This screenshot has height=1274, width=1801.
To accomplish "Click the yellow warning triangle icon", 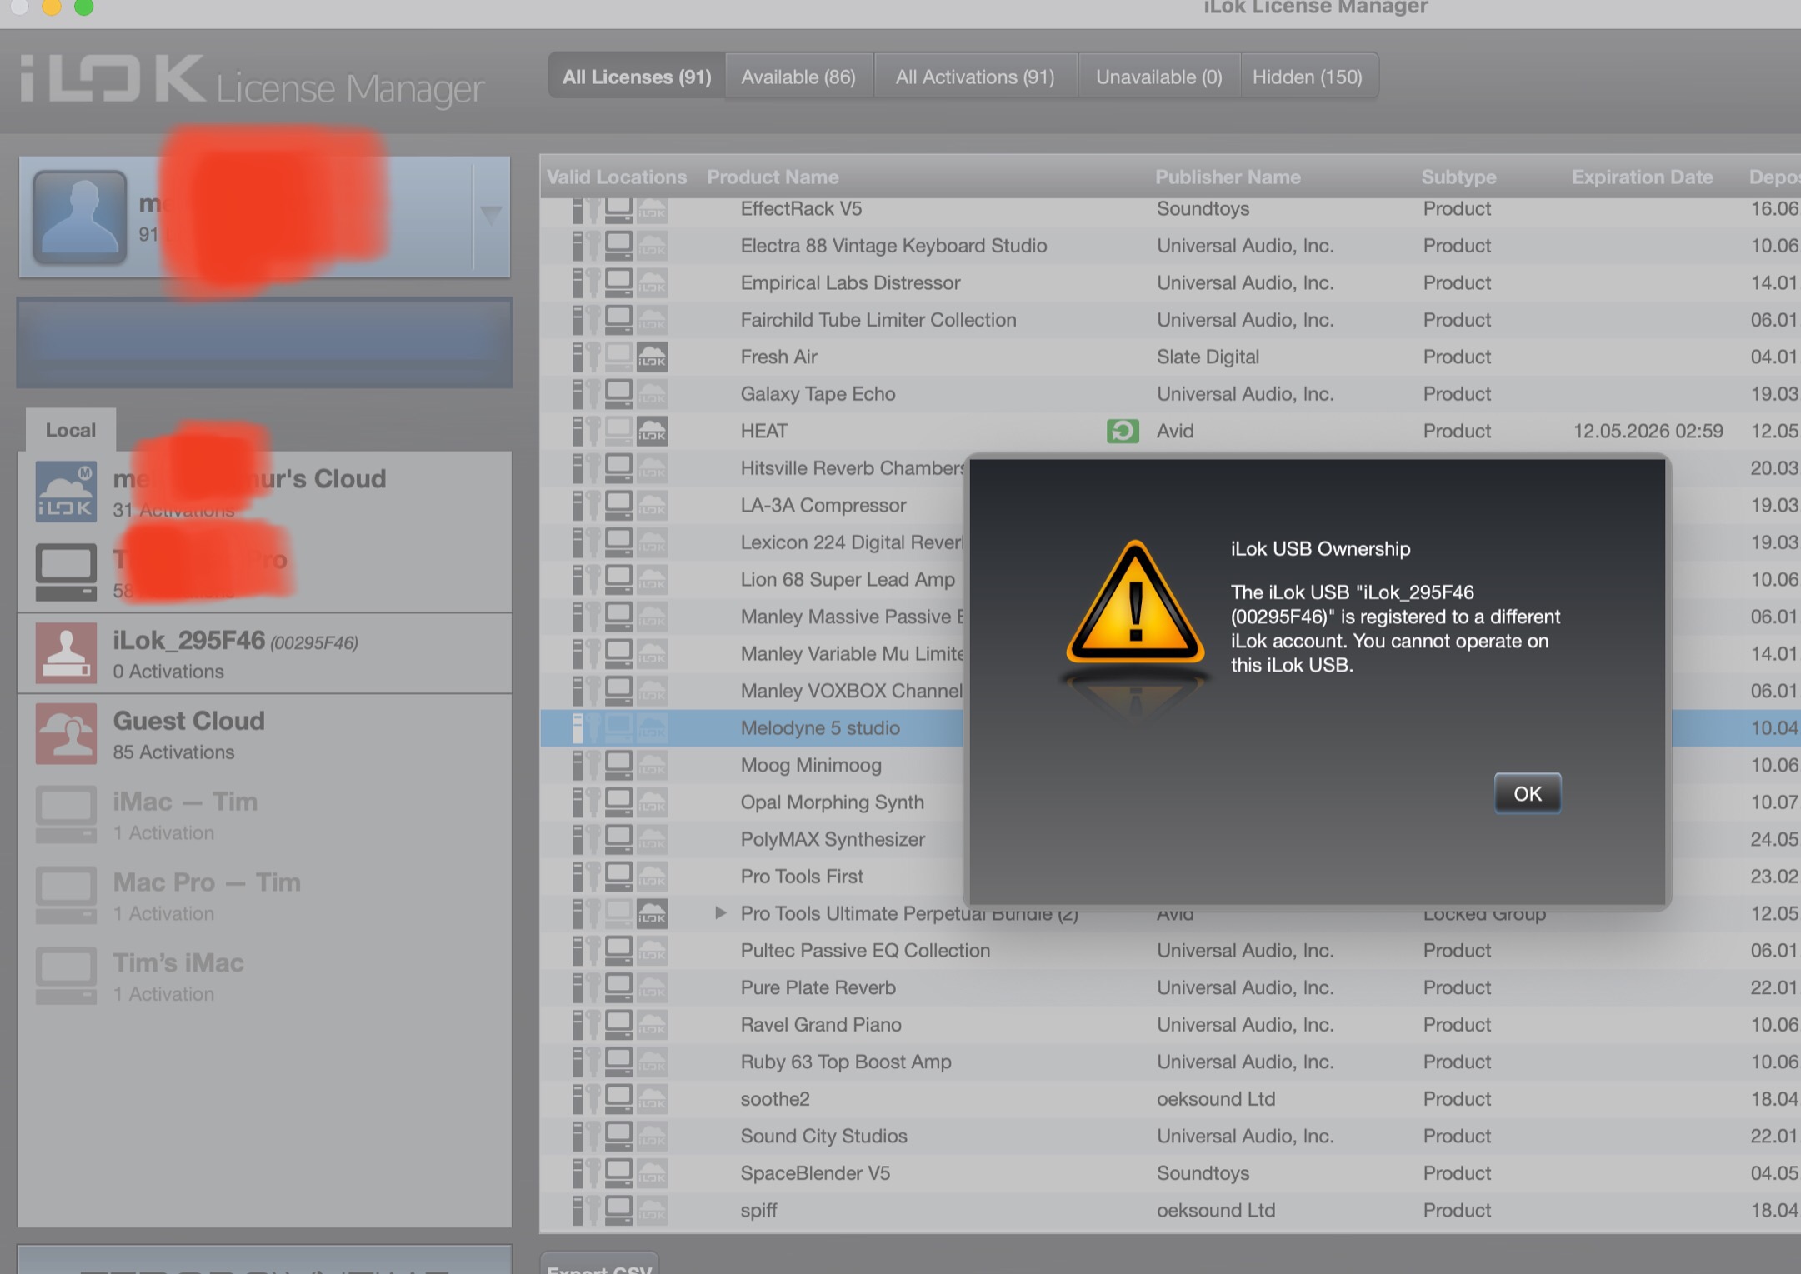I will click(x=1135, y=604).
